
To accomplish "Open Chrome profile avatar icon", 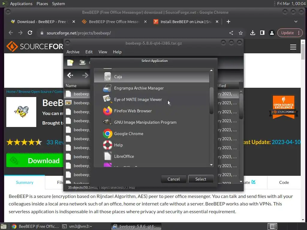I will pyautogui.click(x=272, y=33).
